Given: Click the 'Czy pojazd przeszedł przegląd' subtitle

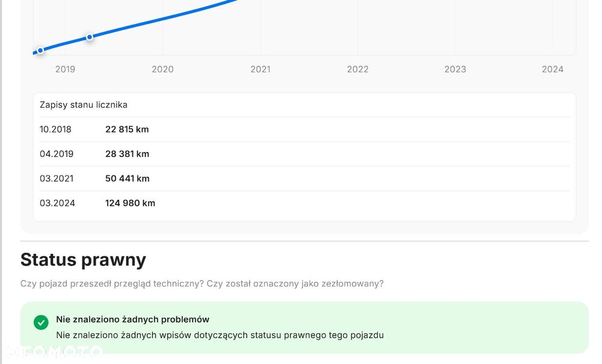Looking at the screenshot, I should tap(202, 284).
